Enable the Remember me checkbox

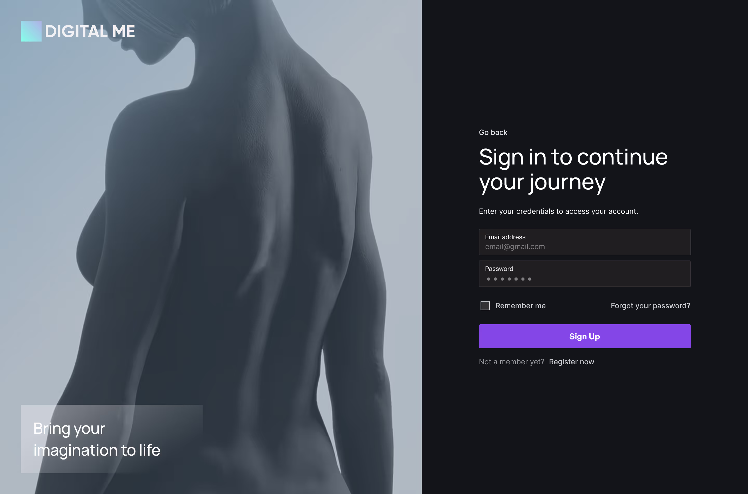pos(485,306)
